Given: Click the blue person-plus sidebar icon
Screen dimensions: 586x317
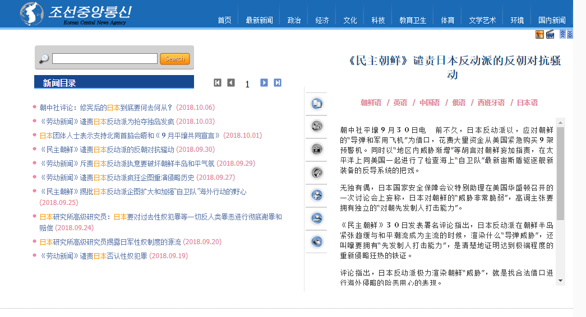Looking at the screenshot, I should [x=317, y=195].
